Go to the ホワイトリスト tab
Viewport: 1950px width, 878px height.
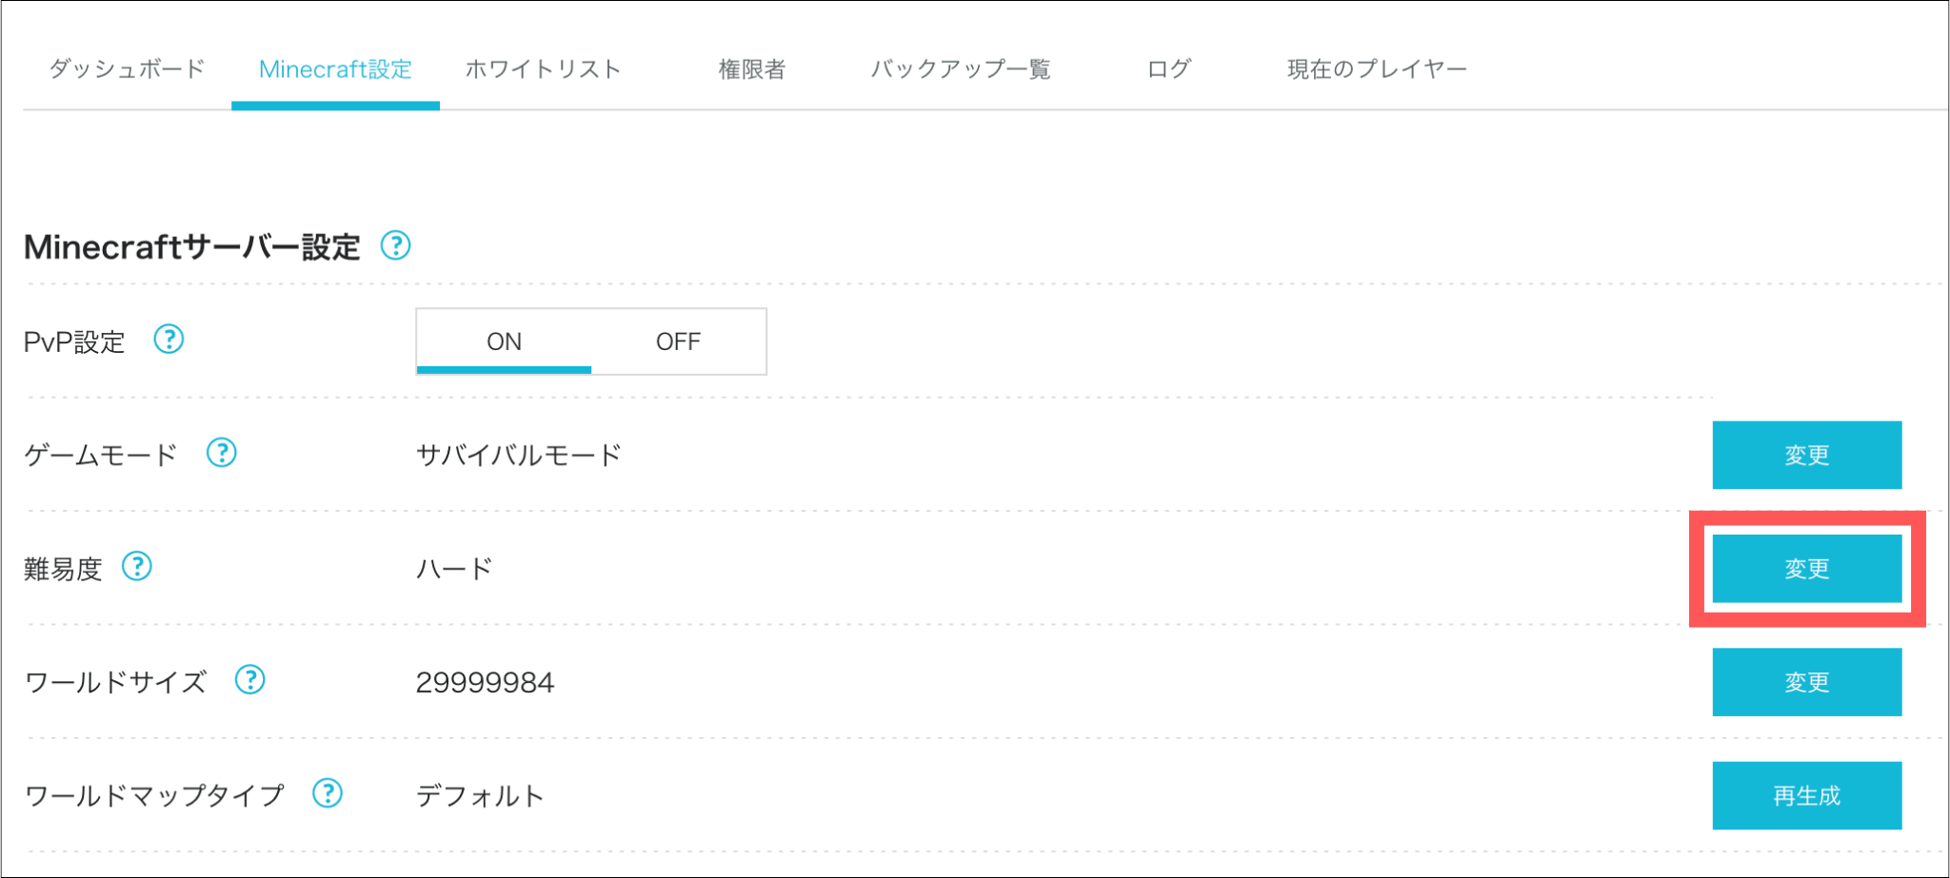point(543,69)
